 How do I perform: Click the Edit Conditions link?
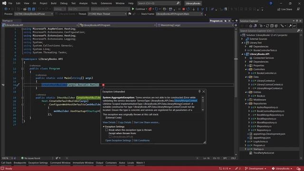(x=142, y=141)
